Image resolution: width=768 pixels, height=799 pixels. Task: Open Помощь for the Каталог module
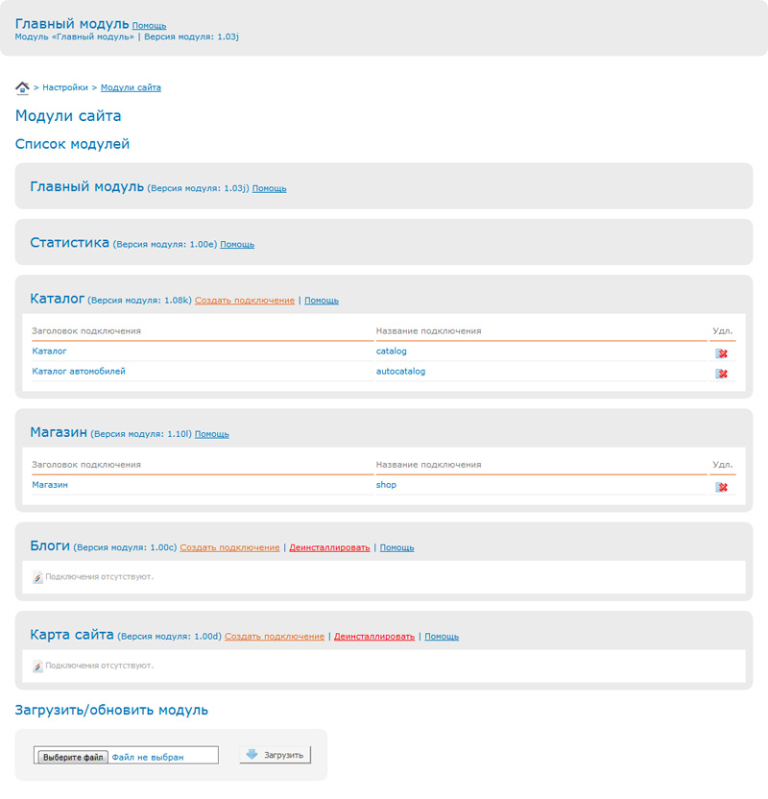[322, 301]
